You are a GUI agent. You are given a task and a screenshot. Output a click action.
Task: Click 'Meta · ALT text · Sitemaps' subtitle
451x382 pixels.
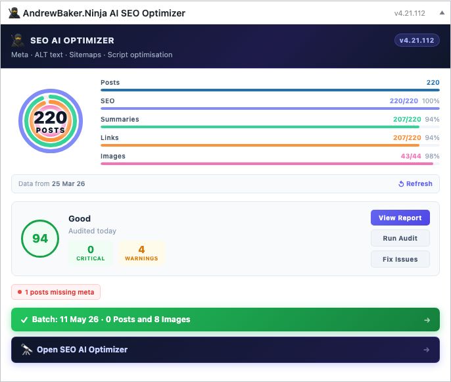click(92, 55)
